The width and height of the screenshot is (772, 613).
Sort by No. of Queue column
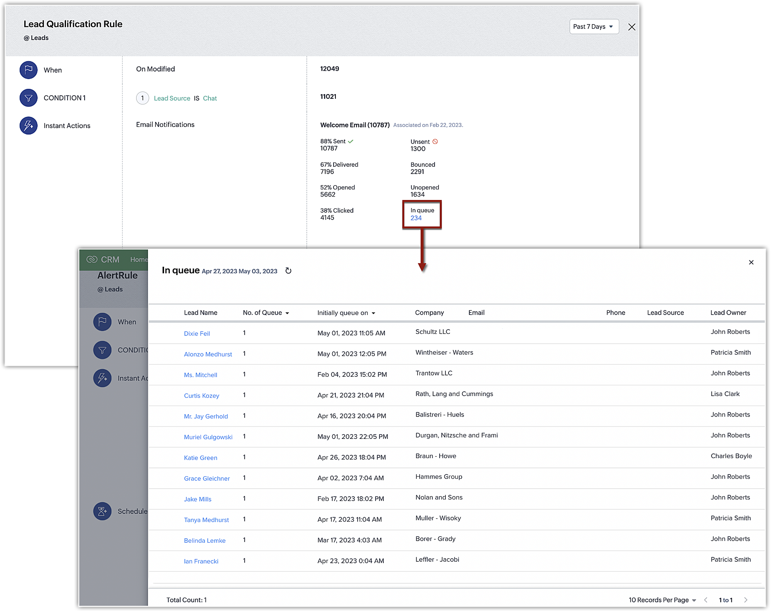[266, 313]
